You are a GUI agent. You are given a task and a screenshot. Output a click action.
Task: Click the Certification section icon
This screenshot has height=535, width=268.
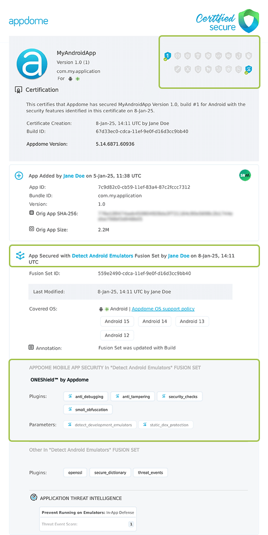pyautogui.click(x=19, y=90)
